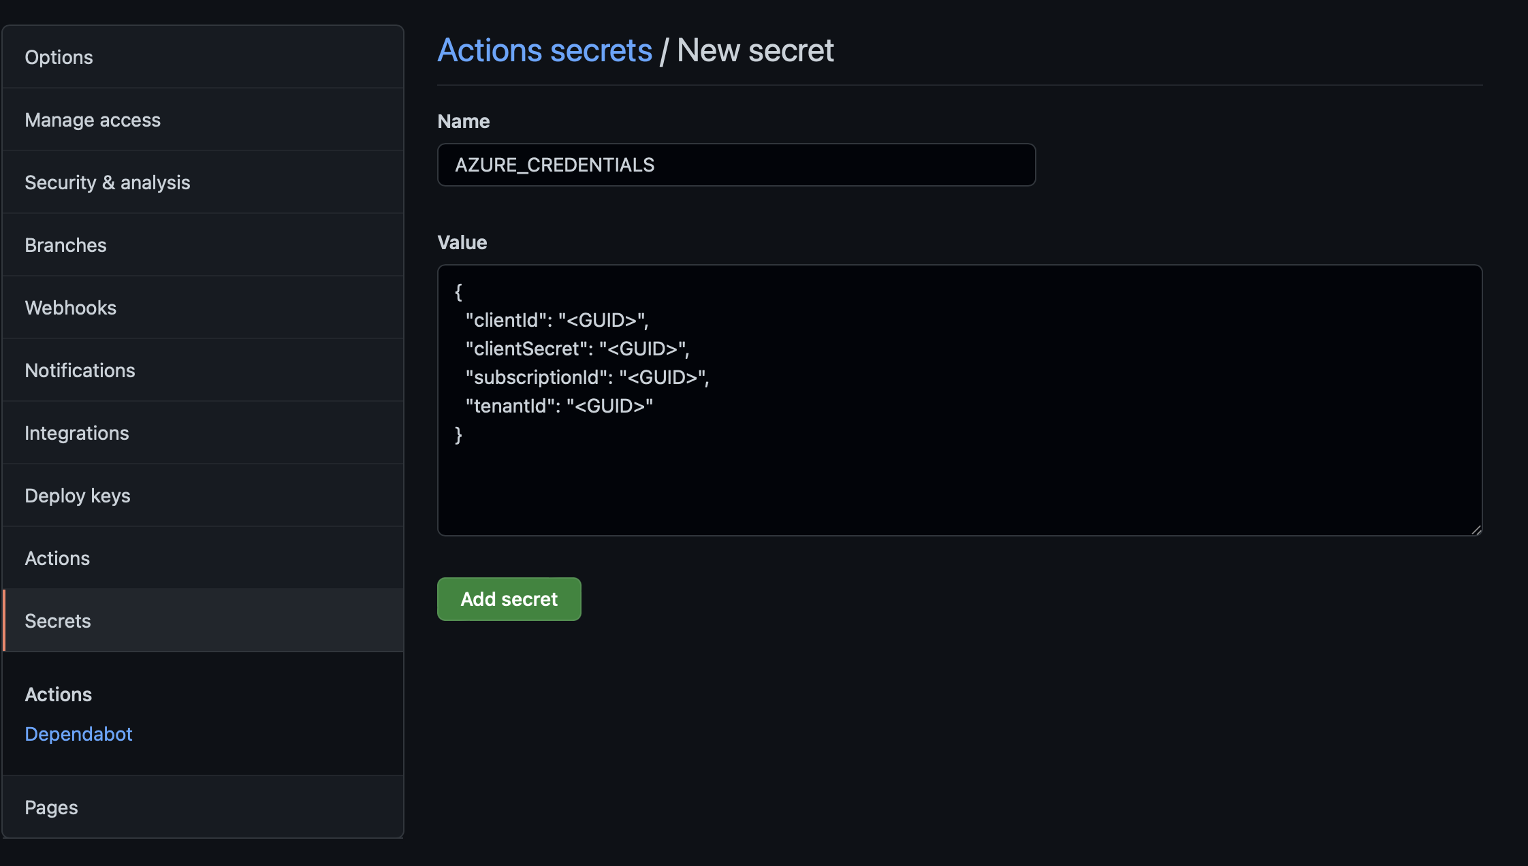1528x866 pixels.
Task: Select the clientId line in the Value box
Action: pyautogui.click(x=556, y=320)
